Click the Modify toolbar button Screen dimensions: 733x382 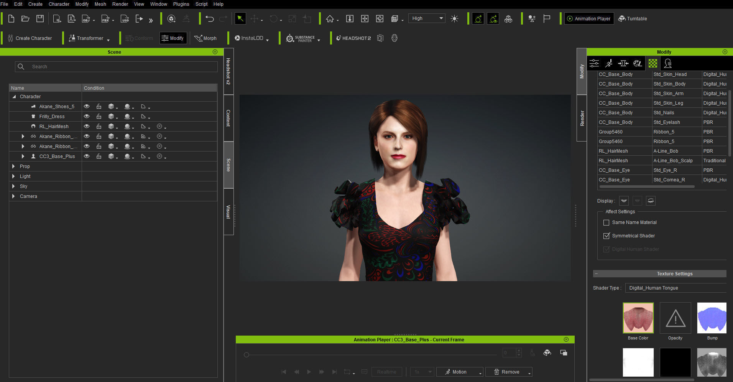tap(173, 38)
